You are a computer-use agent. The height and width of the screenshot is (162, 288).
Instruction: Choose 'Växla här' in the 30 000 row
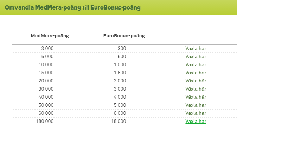point(196,89)
